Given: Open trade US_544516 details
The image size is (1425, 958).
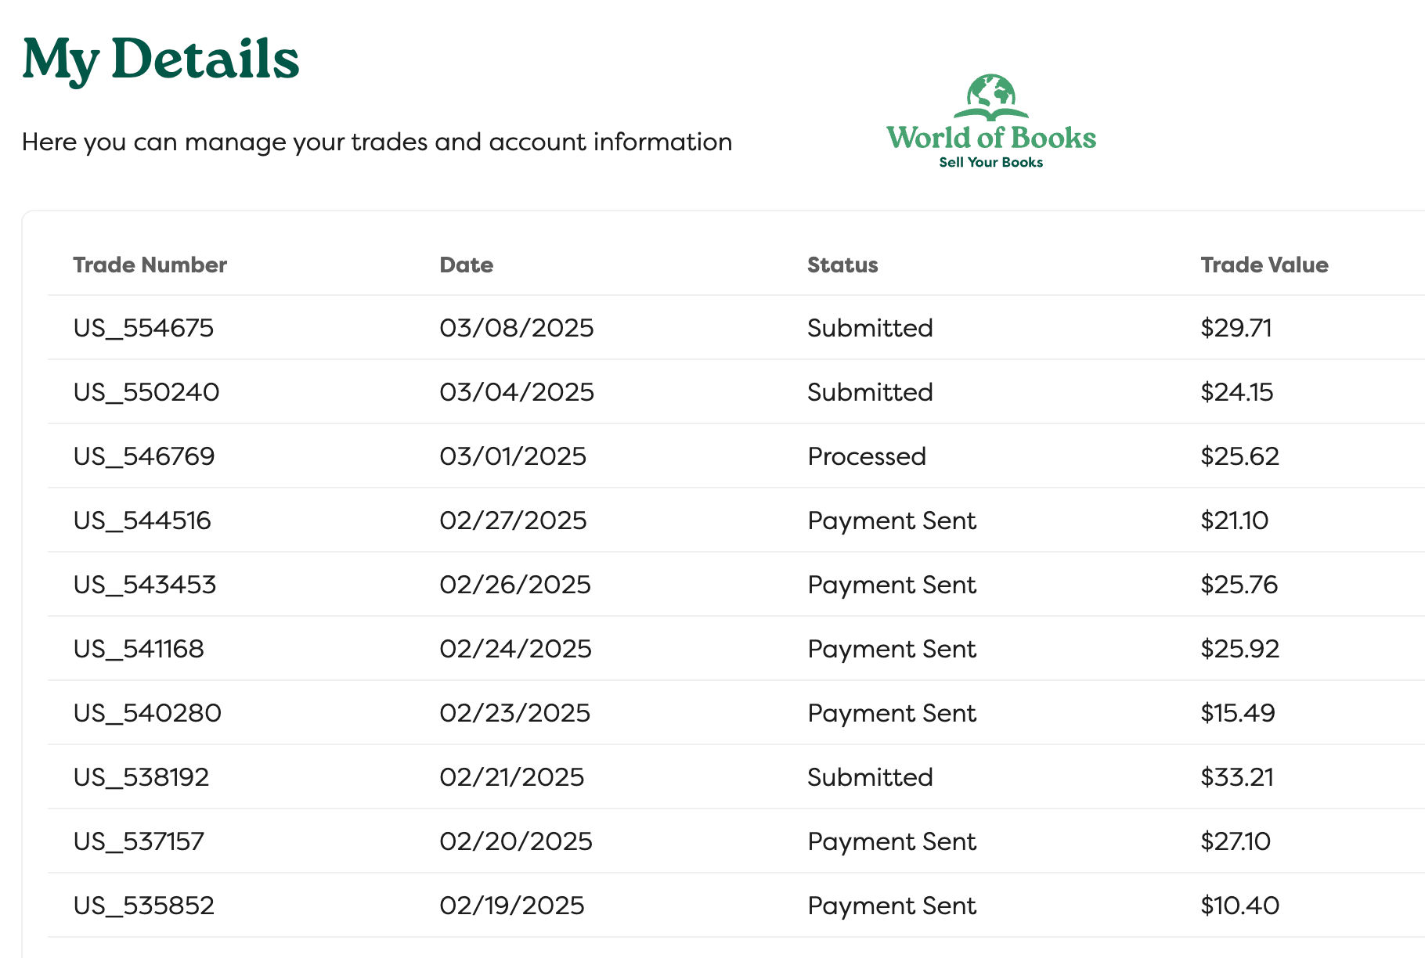Looking at the screenshot, I should click(x=142, y=520).
